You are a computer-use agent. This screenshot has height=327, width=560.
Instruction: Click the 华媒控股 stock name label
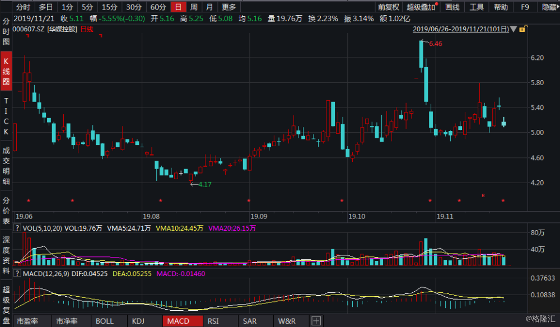62,29
